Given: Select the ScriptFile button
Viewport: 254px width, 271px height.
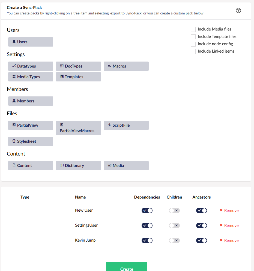Looking at the screenshot, I should pos(126,125).
